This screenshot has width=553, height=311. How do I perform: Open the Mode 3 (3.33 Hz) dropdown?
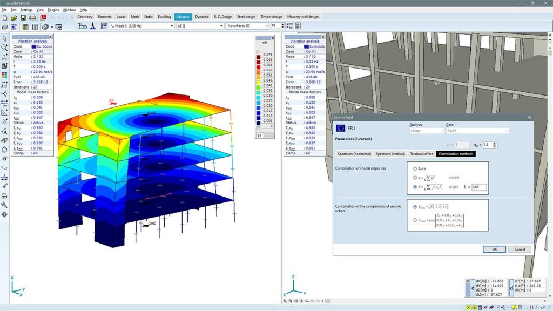point(171,26)
